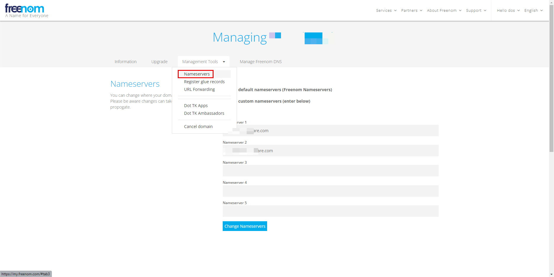Choose Cancel domain option

coord(198,127)
